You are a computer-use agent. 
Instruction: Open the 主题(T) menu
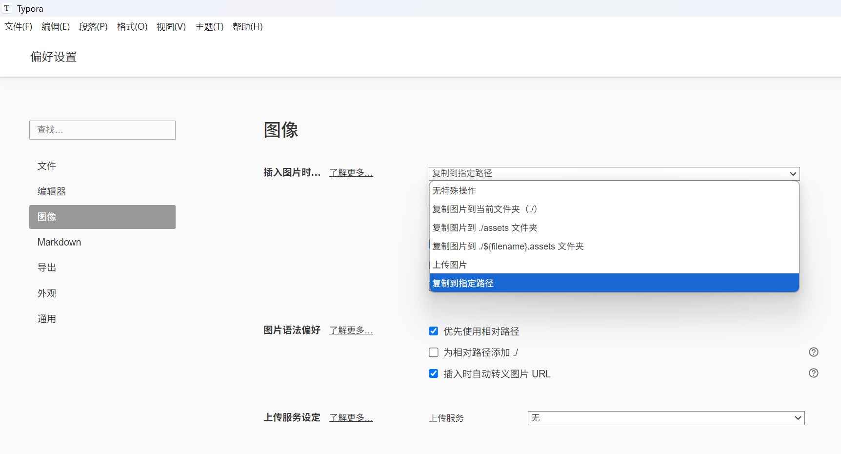pyautogui.click(x=209, y=27)
